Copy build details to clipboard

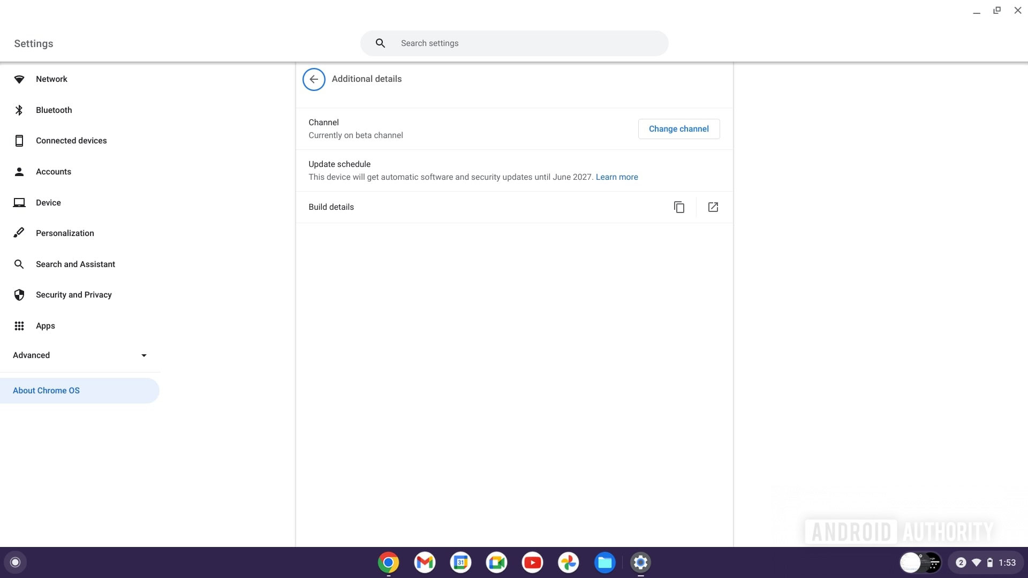tap(679, 207)
